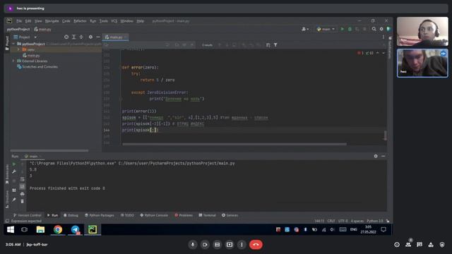Image resolution: width=452 pixels, height=254 pixels.
Task: Select Scratches and Consoles item
Action: [x=40, y=66]
